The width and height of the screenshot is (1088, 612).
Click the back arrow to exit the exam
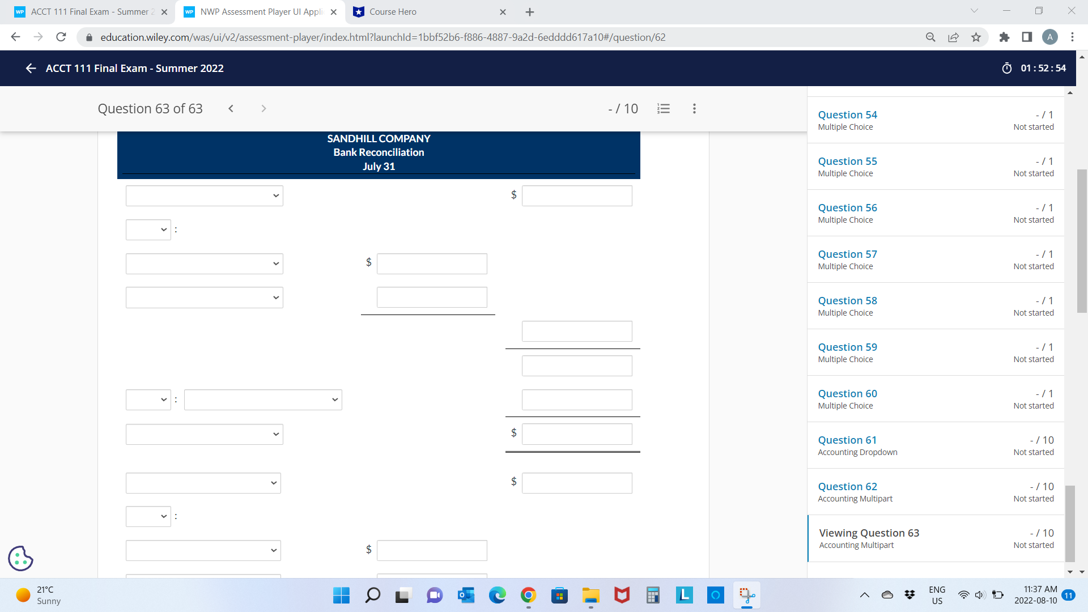pos(31,68)
